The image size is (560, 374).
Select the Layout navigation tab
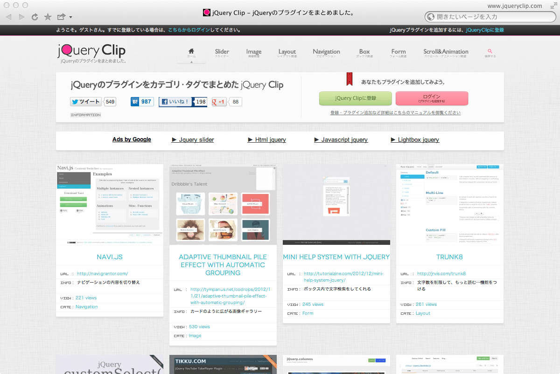coord(287,53)
